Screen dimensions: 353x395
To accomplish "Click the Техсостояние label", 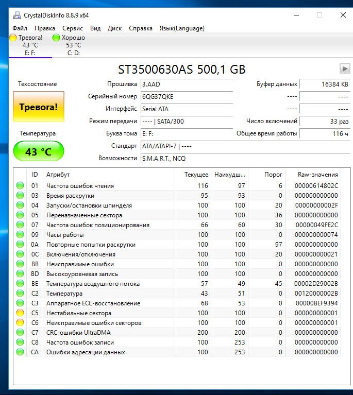I will click(x=37, y=84).
